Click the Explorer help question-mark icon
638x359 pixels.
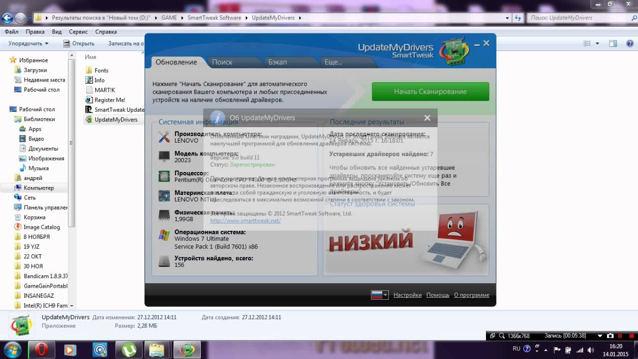(x=630, y=43)
